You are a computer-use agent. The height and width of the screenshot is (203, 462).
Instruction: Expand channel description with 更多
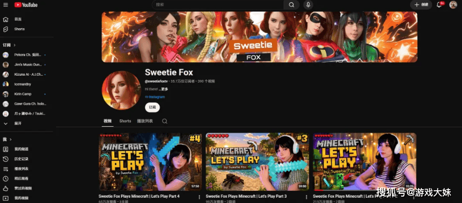[x=163, y=89]
